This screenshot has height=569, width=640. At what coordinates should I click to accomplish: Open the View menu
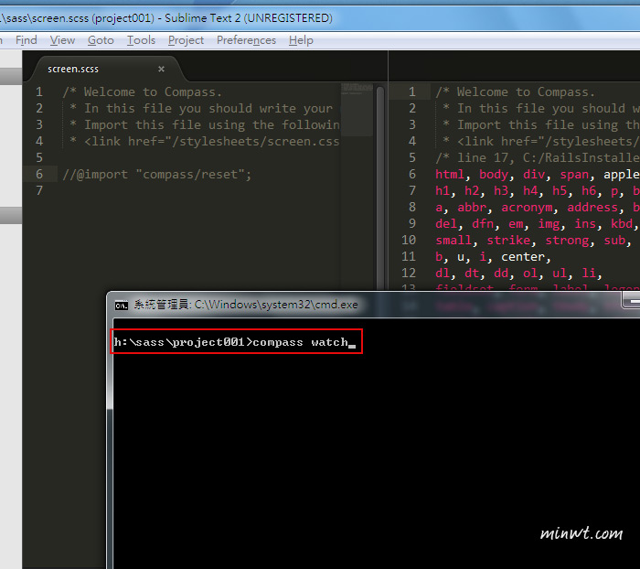point(62,40)
